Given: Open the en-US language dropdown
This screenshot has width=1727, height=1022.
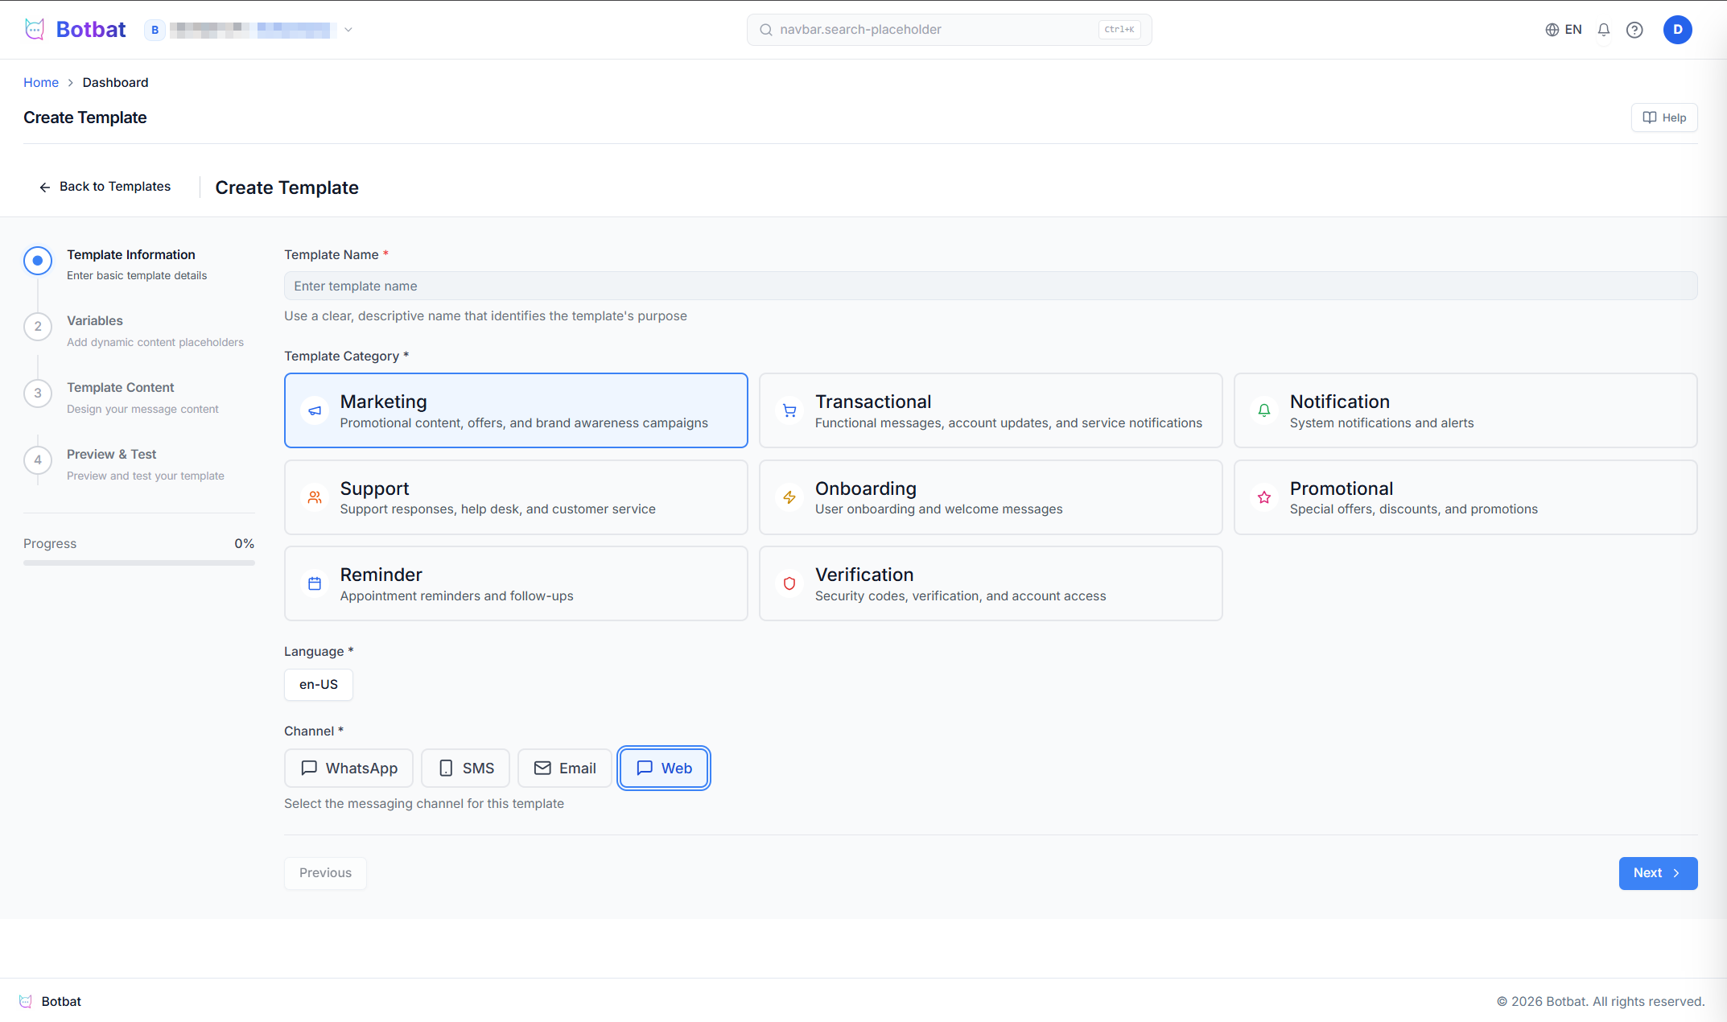Looking at the screenshot, I should 319,685.
